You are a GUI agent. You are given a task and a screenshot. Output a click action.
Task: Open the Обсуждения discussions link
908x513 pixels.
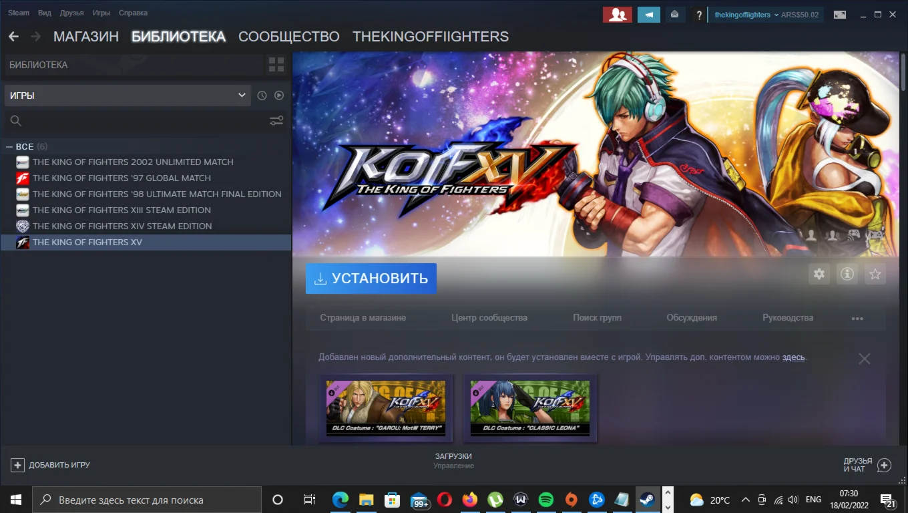coord(692,318)
